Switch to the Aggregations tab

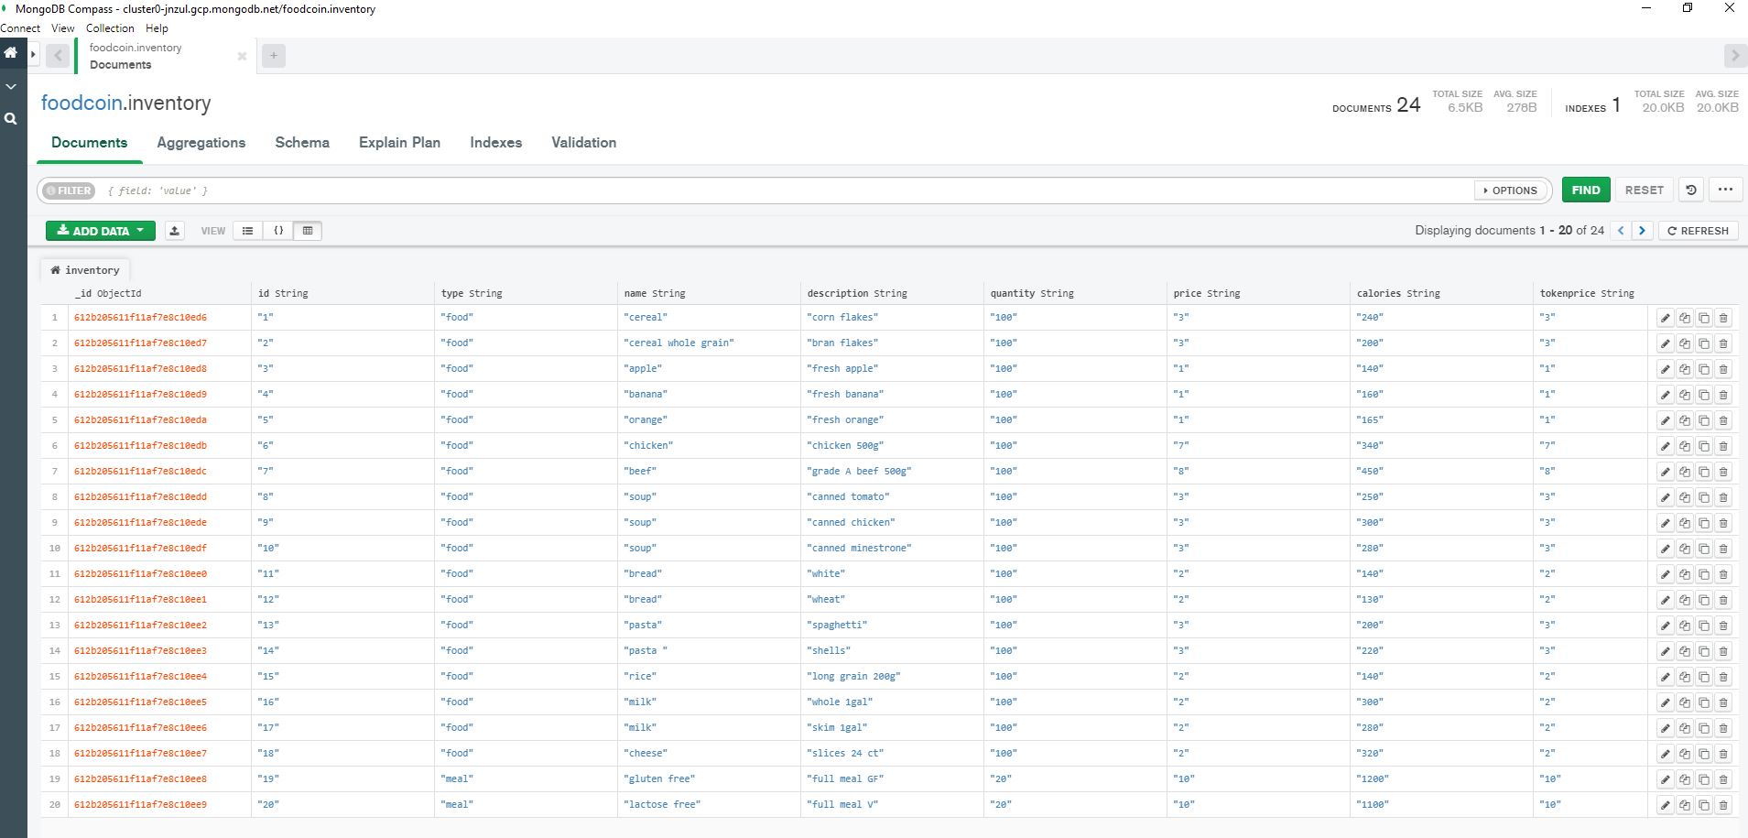[x=201, y=143]
